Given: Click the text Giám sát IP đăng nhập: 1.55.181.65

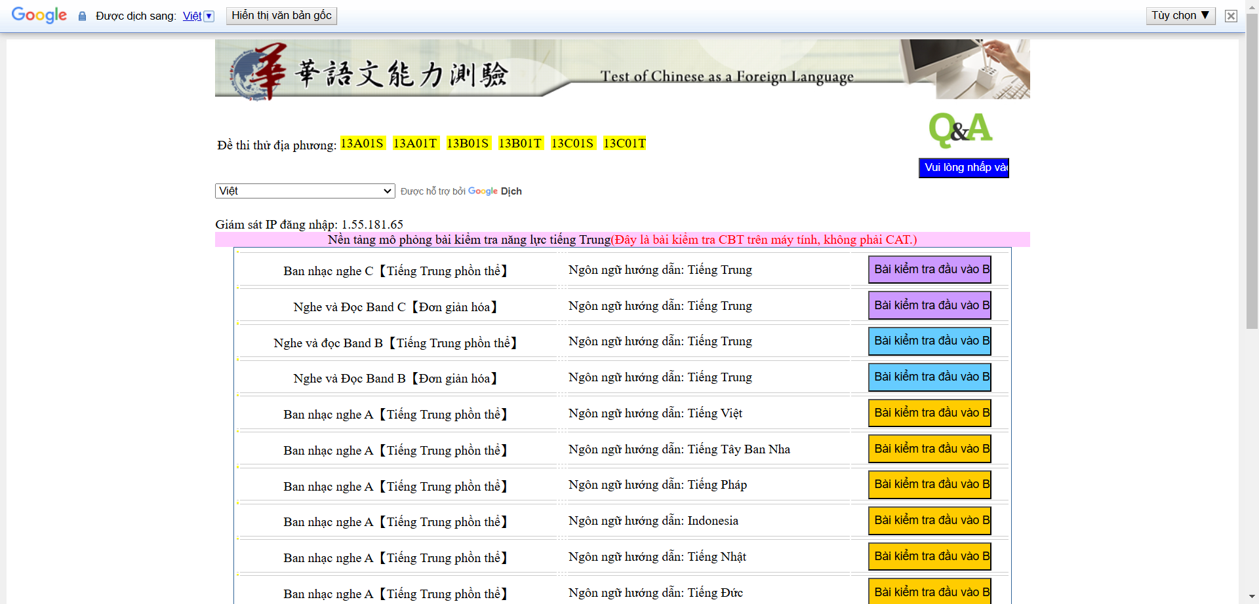Looking at the screenshot, I should coord(309,225).
